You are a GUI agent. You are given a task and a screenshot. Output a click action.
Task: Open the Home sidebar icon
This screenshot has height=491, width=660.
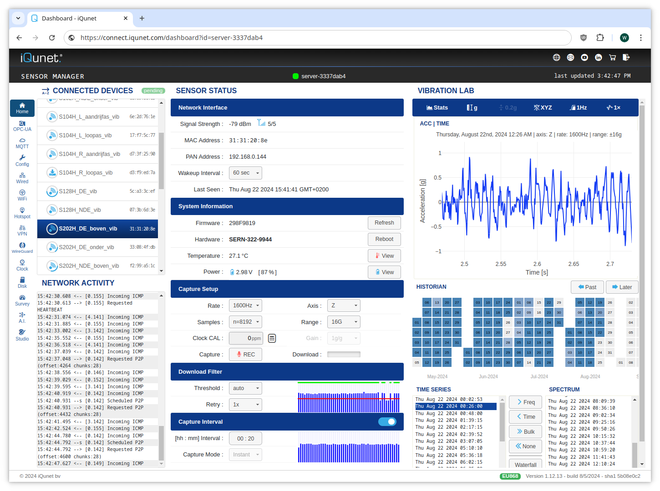22,108
